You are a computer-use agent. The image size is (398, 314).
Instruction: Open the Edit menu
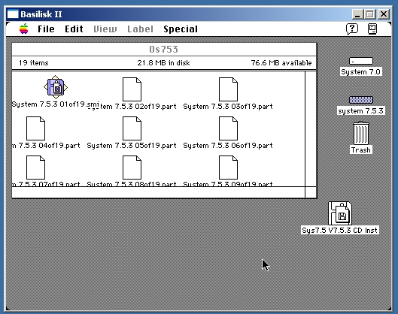74,29
